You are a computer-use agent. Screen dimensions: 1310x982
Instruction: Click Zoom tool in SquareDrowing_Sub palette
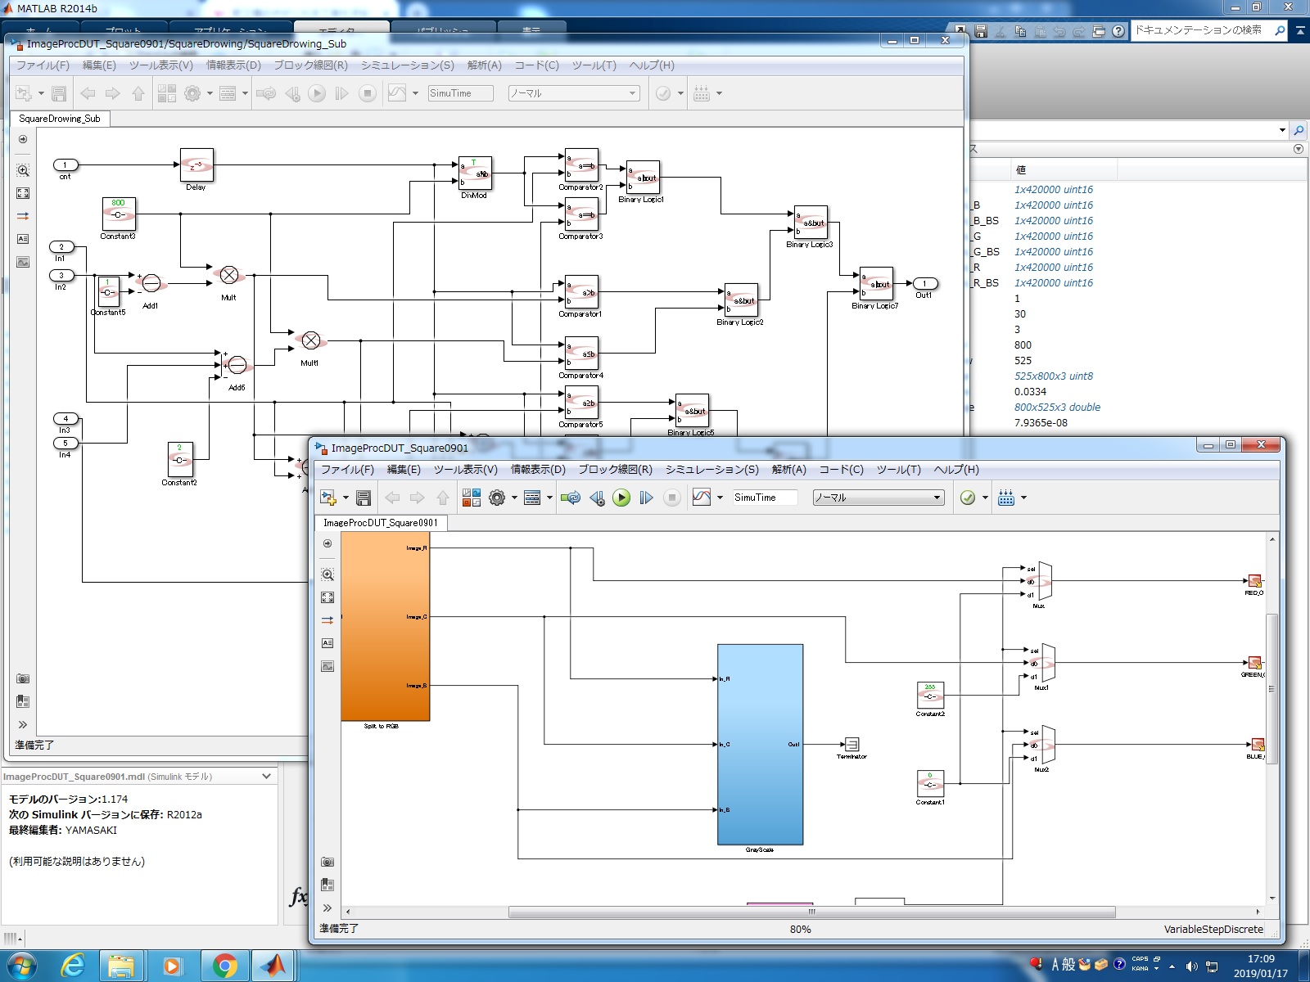coord(23,170)
